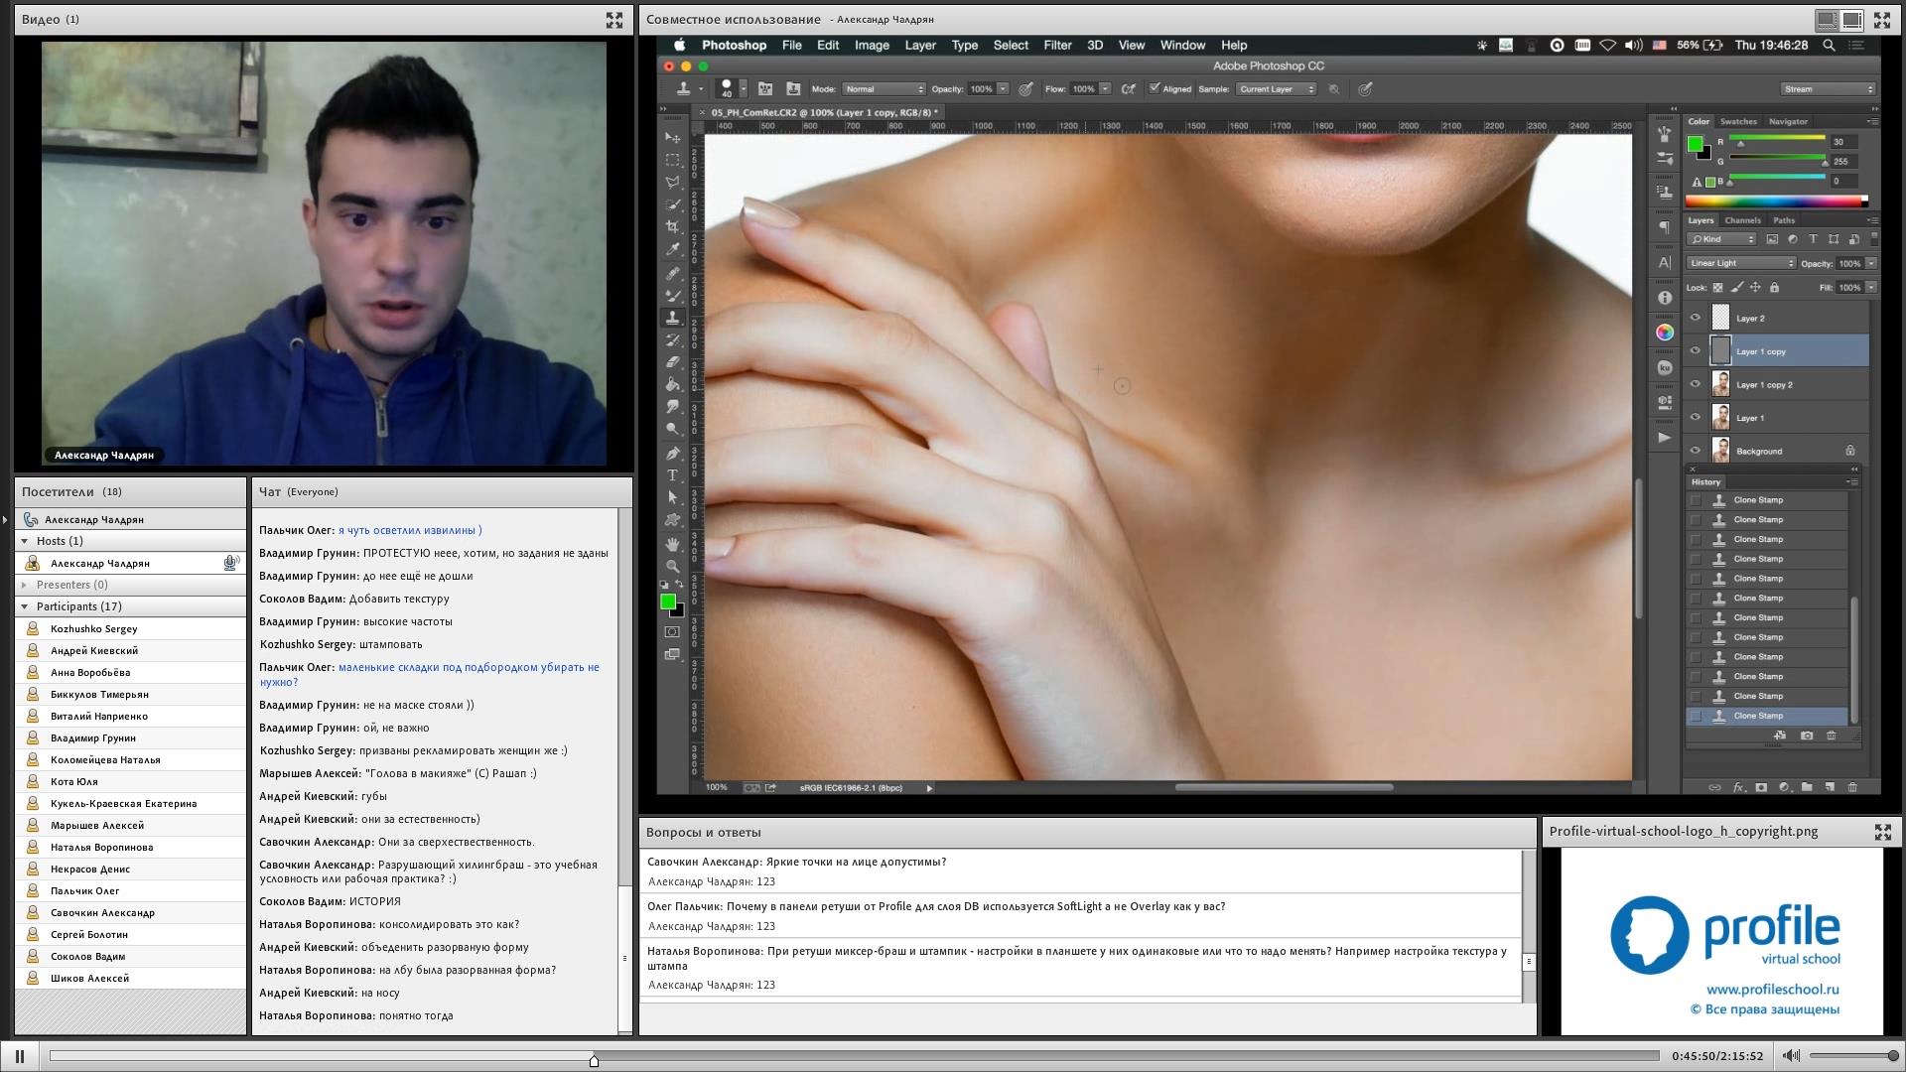Open the Filter menu
Image resolution: width=1906 pixels, height=1072 pixels.
(x=1056, y=45)
